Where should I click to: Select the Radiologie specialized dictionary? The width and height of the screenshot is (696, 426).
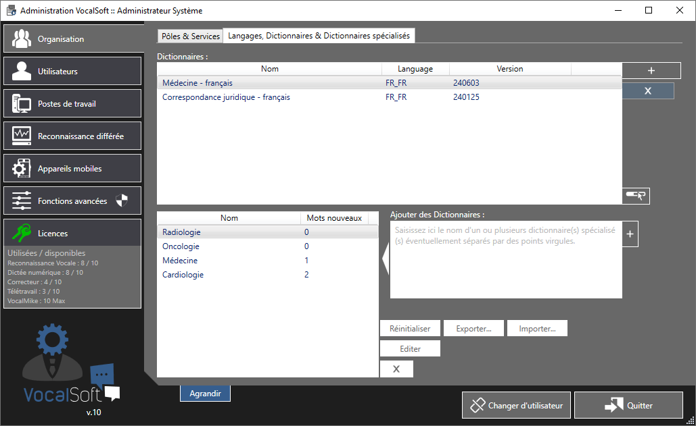tap(268, 232)
